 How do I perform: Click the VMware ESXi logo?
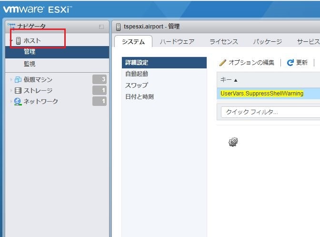click(37, 9)
